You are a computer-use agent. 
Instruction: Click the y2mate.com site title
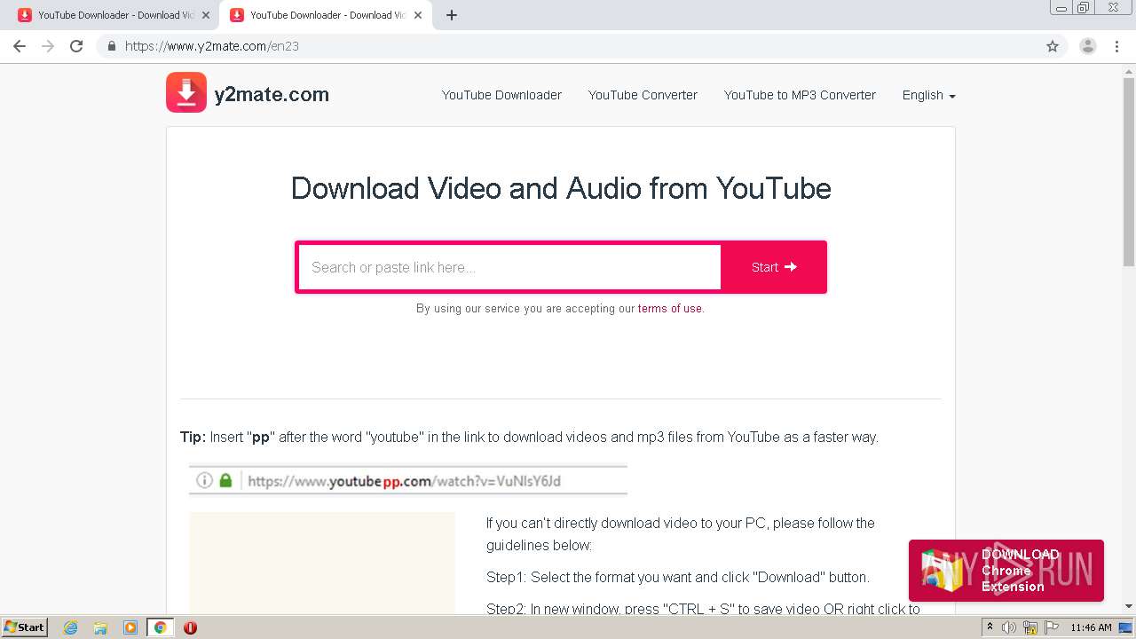coord(272,94)
